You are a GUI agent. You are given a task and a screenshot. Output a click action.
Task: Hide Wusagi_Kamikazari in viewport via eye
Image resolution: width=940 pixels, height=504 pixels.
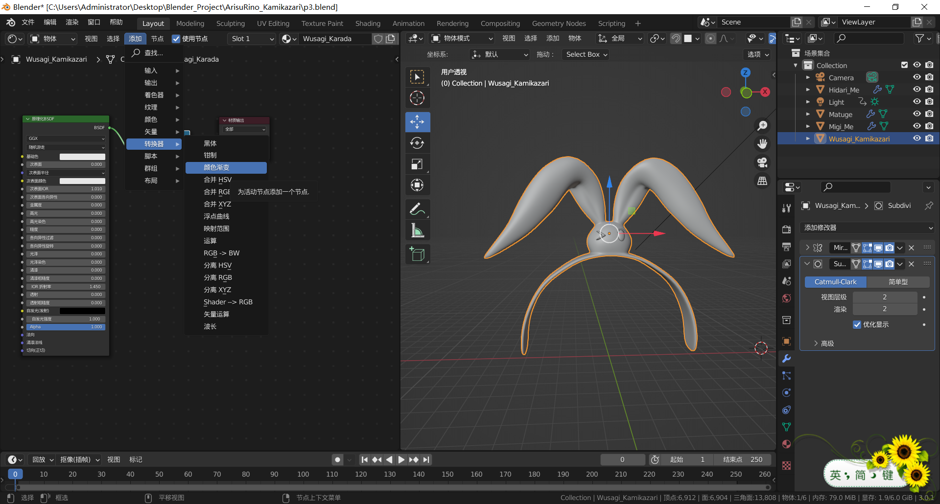917,138
